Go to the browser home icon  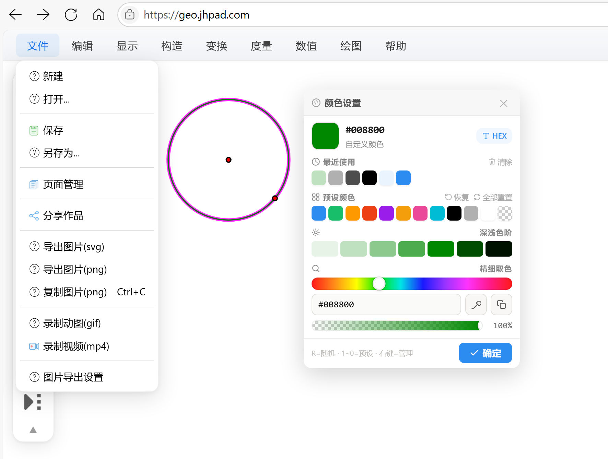[99, 14]
